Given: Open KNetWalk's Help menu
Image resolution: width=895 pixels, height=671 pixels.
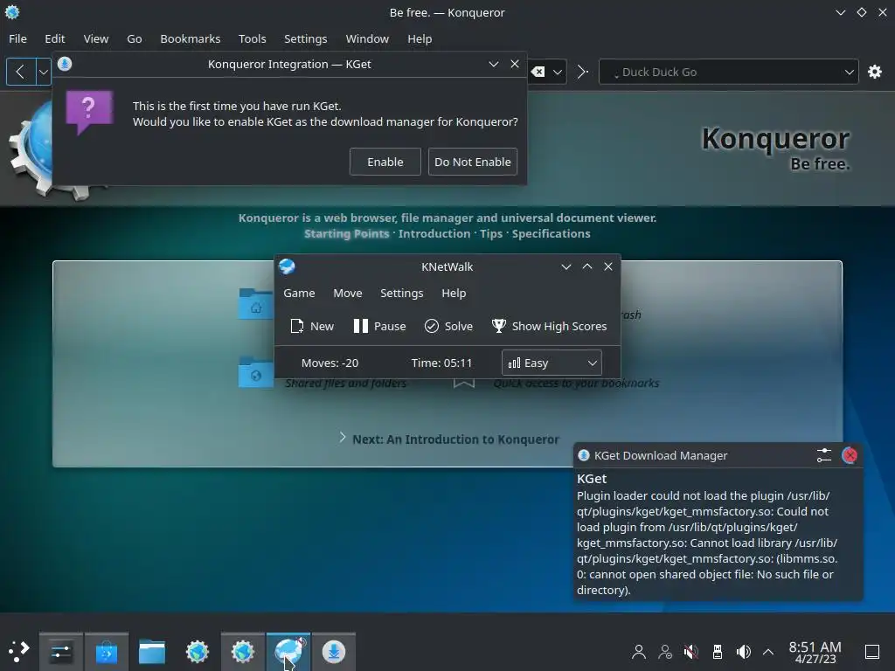Looking at the screenshot, I should coord(454,293).
